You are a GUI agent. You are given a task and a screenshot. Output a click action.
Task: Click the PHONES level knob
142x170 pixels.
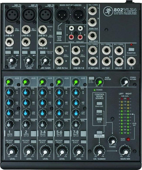click(x=112, y=141)
